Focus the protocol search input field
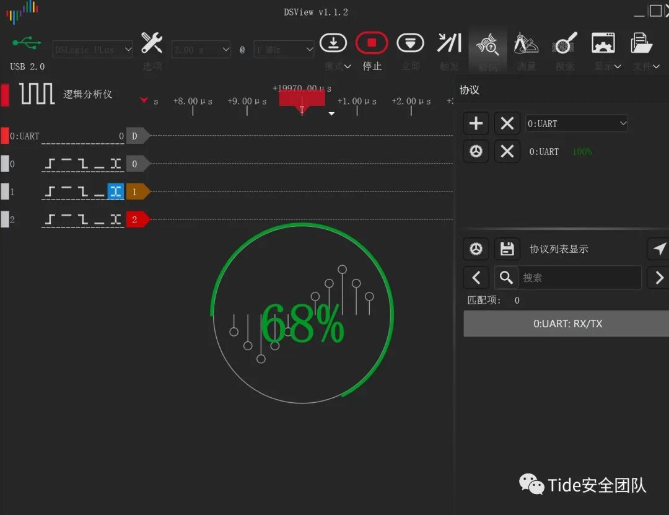 click(x=580, y=278)
